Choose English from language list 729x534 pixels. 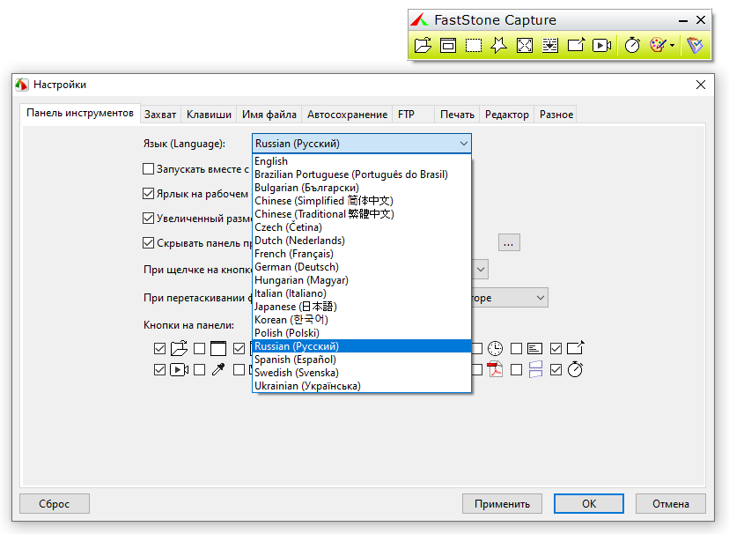point(362,161)
